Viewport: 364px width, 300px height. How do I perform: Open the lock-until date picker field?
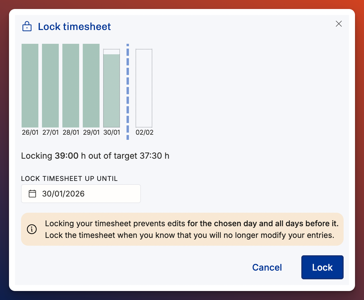[x=81, y=194]
